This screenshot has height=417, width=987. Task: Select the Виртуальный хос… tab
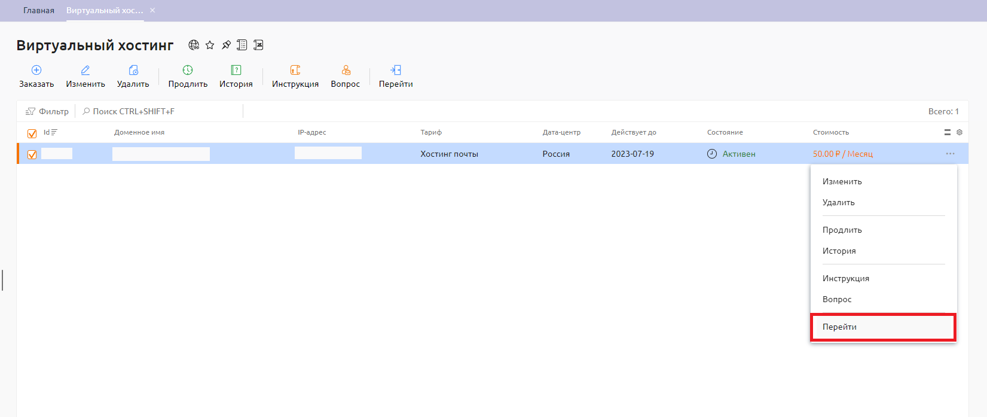pyautogui.click(x=105, y=11)
